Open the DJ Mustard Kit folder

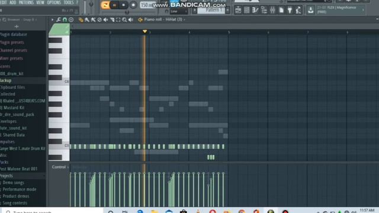pyautogui.click(x=12, y=108)
